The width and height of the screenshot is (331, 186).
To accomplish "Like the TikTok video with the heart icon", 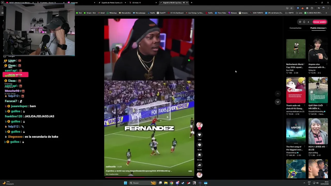I will [x=199, y=135].
